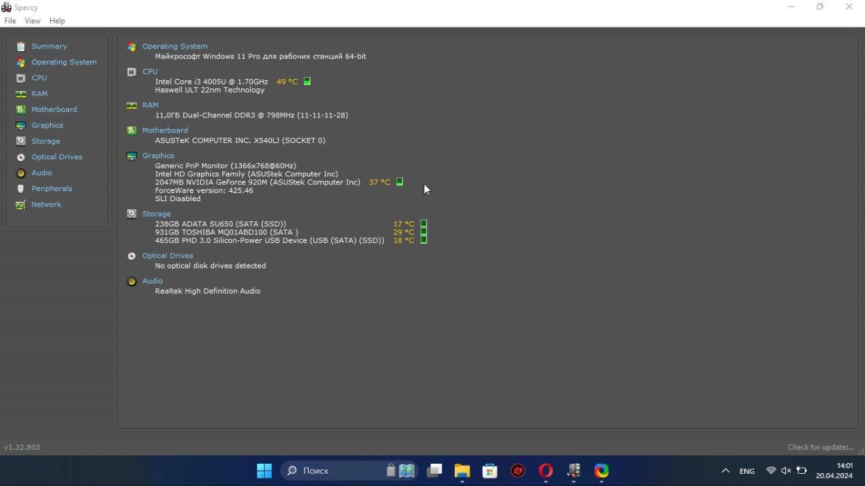Click version v1.32.803 in the status bar
Image resolution: width=865 pixels, height=486 pixels.
(x=22, y=447)
